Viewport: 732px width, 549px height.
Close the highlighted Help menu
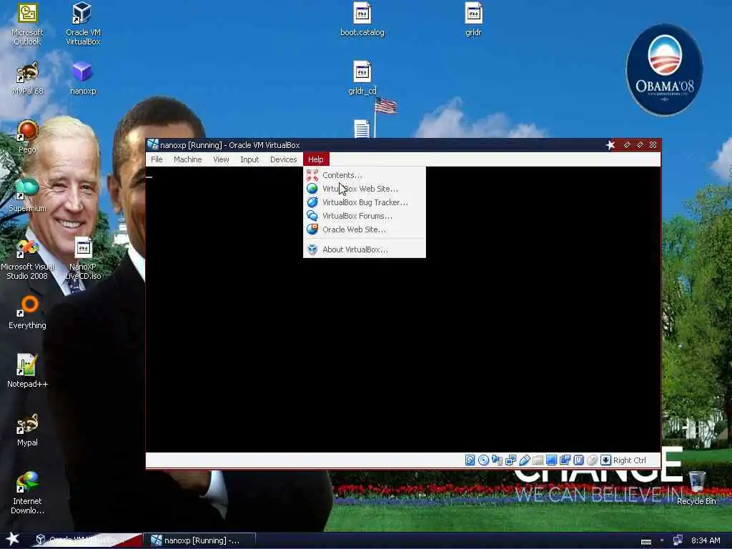pos(315,159)
